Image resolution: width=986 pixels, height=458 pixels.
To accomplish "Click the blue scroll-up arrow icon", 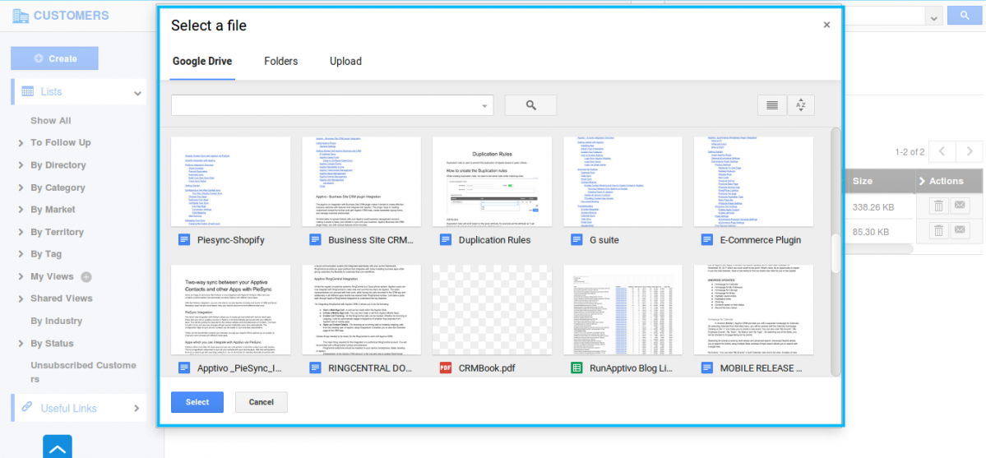I will [58, 448].
